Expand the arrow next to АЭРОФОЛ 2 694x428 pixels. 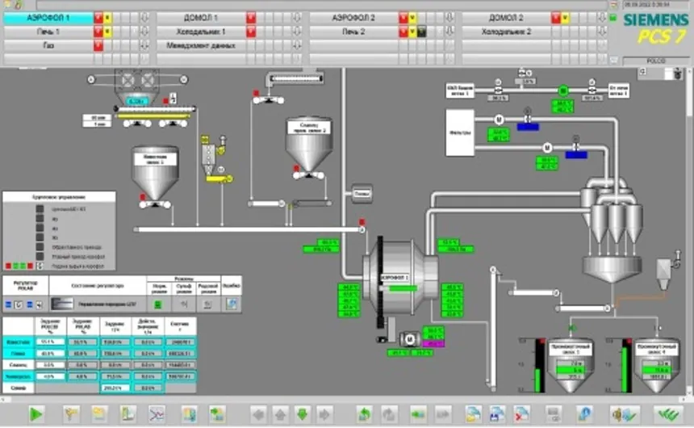(449, 18)
